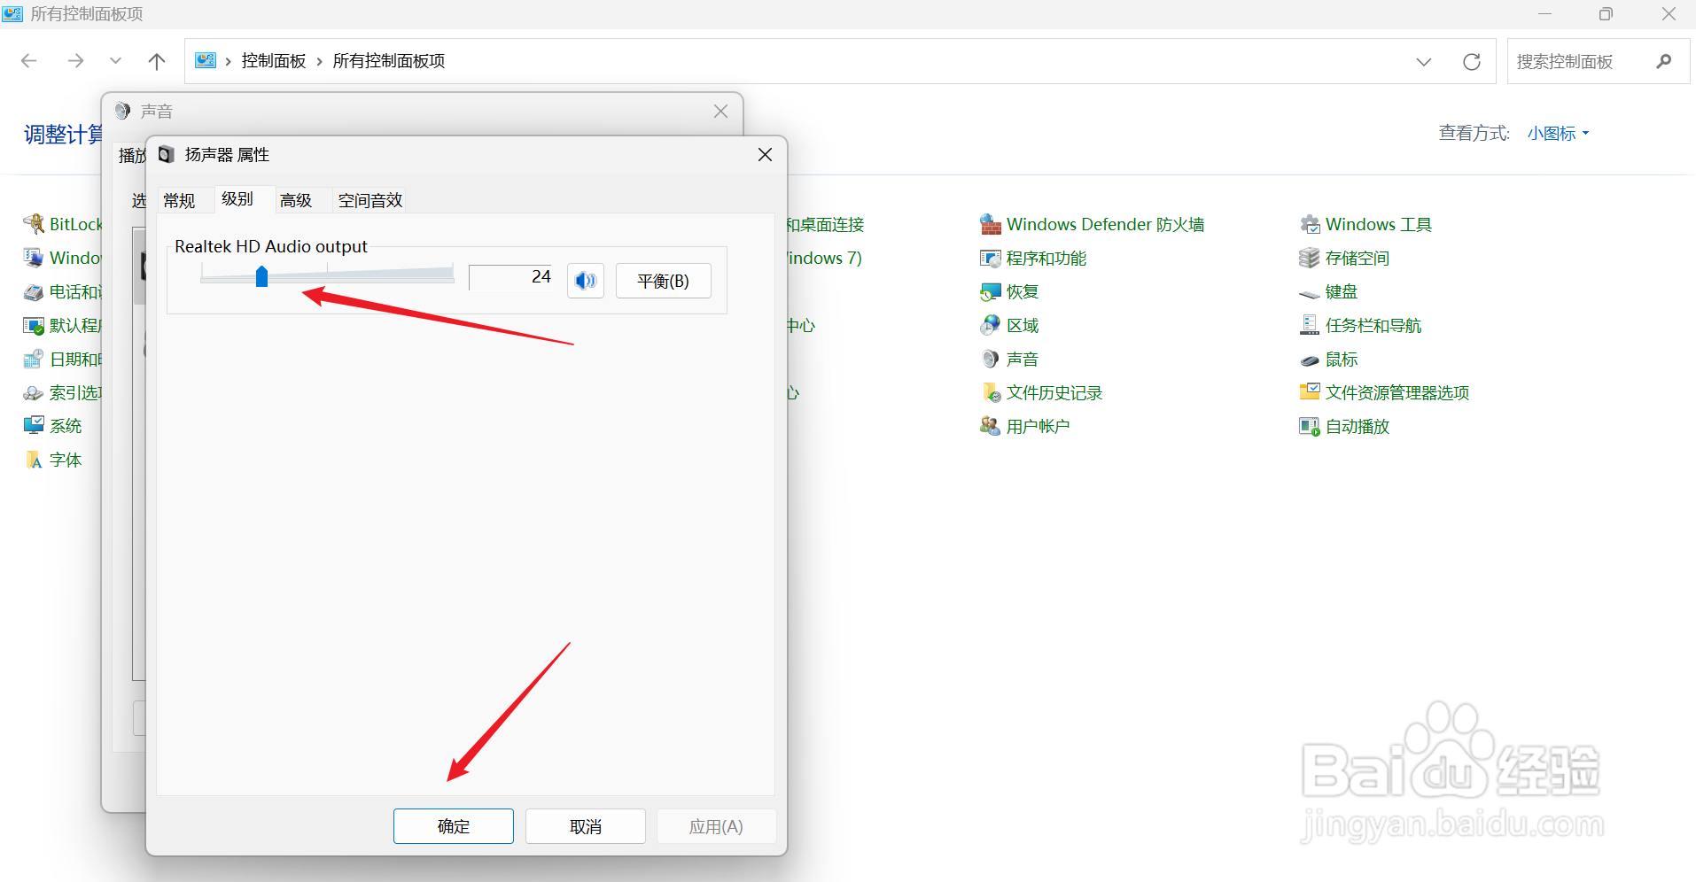Viewport: 1696px width, 882px height.
Task: Click the 控制面板 breadcrumb
Action: pyautogui.click(x=274, y=61)
